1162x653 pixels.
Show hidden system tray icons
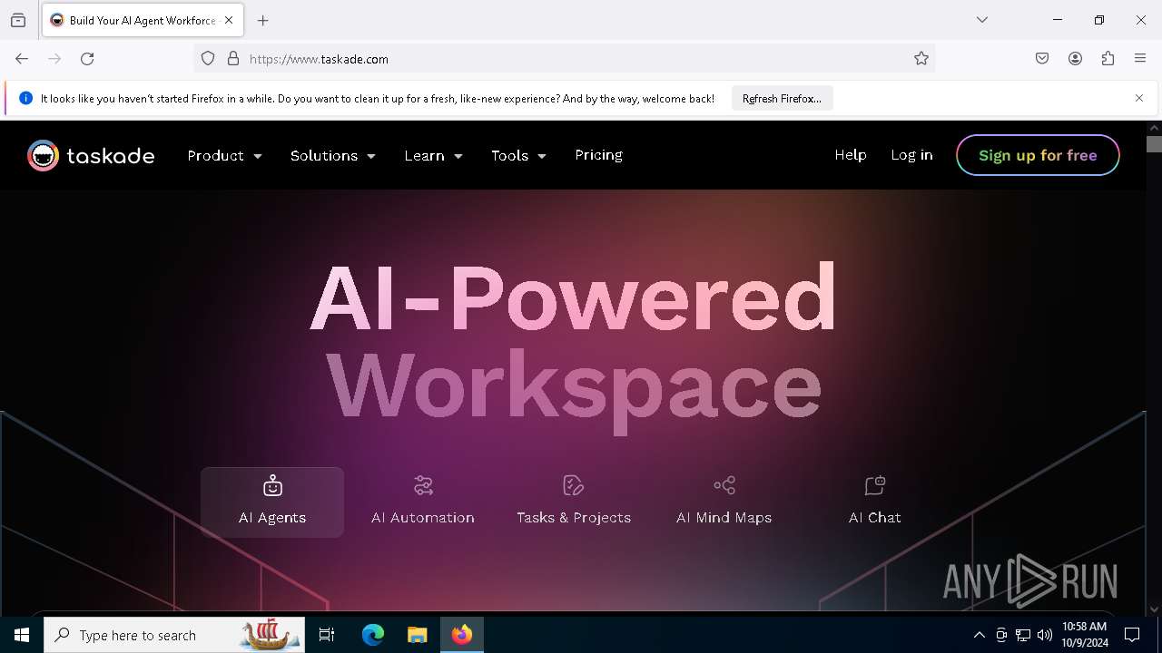click(x=980, y=635)
